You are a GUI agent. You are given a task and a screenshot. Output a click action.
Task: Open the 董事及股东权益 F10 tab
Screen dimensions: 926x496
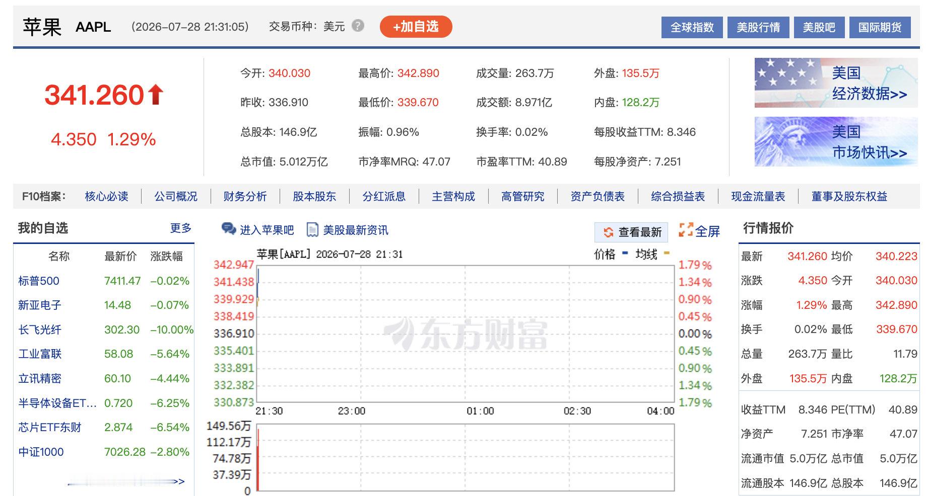pos(849,196)
